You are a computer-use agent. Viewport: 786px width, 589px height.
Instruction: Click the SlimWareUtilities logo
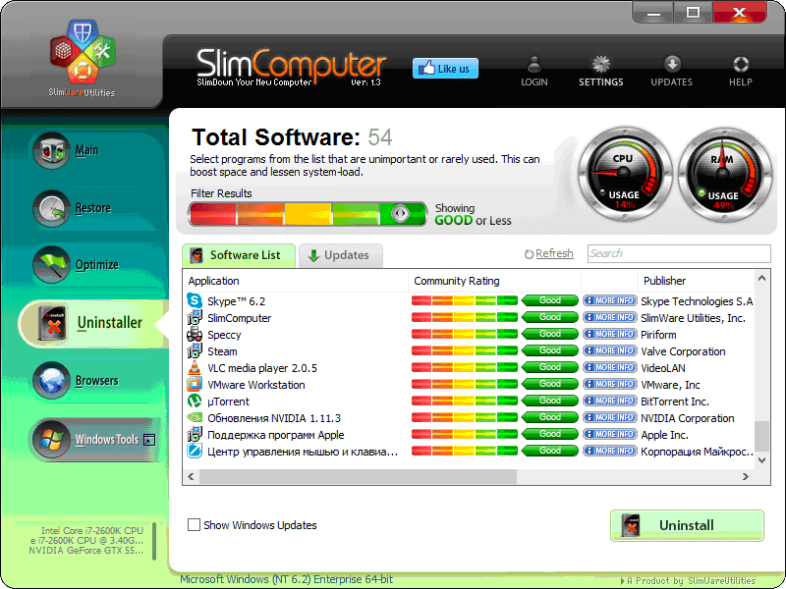tap(83, 58)
